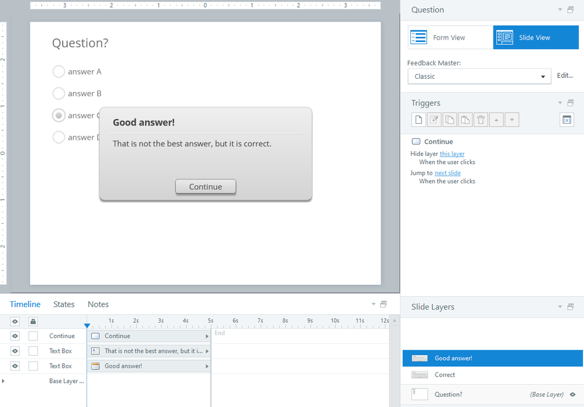Move trigger down with the down arrow
This screenshot has width=584, height=407.
512,120
